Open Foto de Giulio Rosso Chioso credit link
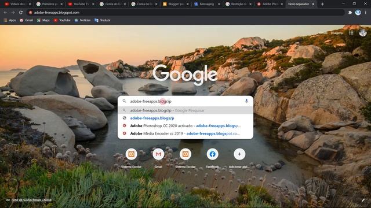 pos(31,200)
